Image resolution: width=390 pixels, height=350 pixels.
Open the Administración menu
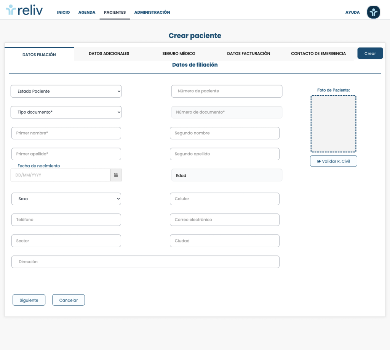(x=152, y=13)
